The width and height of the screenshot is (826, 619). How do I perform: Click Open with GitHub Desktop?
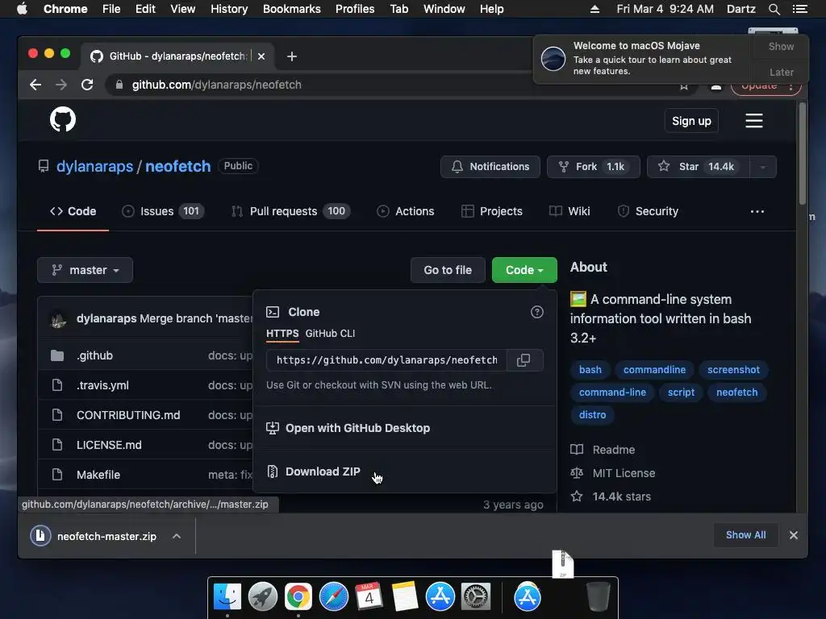[357, 429]
